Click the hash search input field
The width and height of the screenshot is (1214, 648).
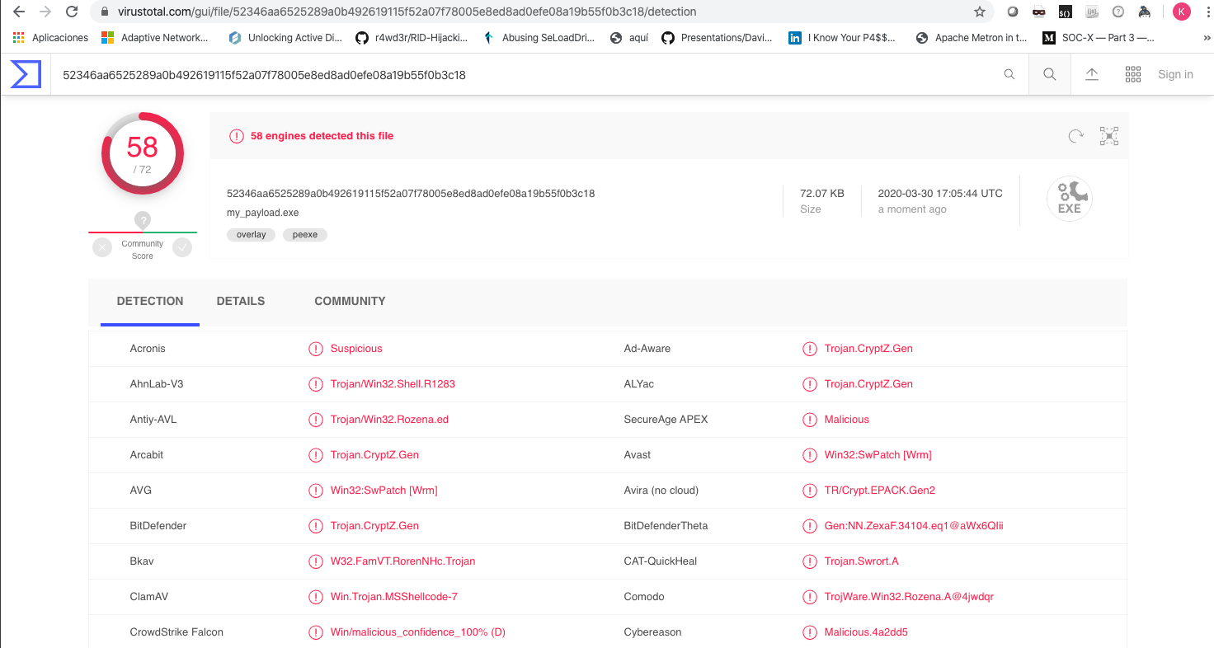[528, 74]
